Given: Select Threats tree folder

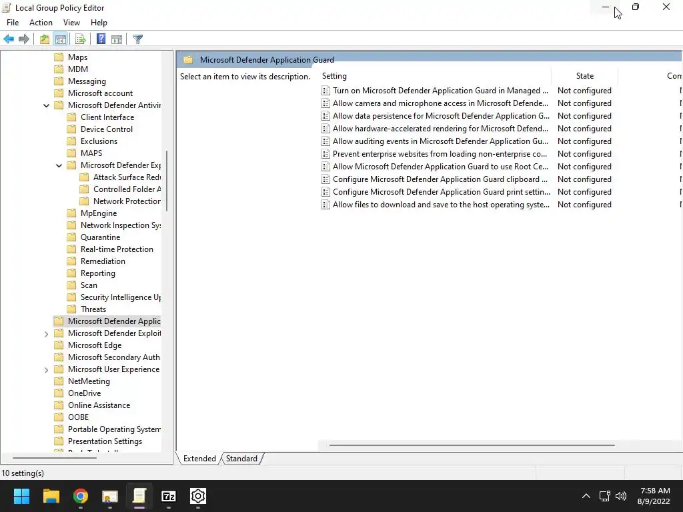Looking at the screenshot, I should 93,309.
